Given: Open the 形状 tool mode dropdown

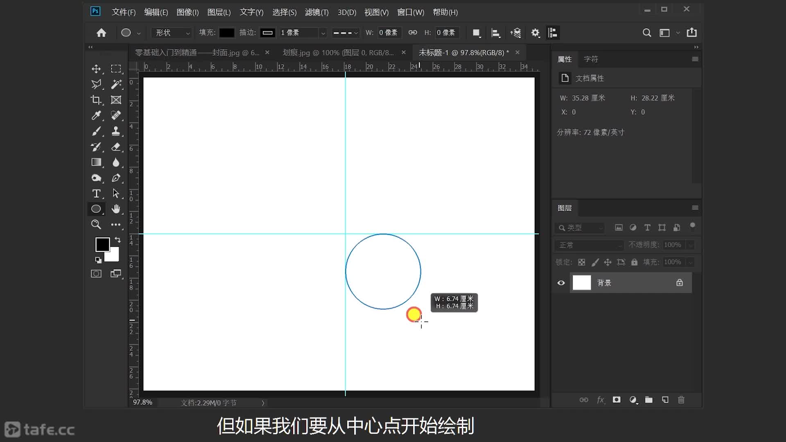Looking at the screenshot, I should pos(172,33).
